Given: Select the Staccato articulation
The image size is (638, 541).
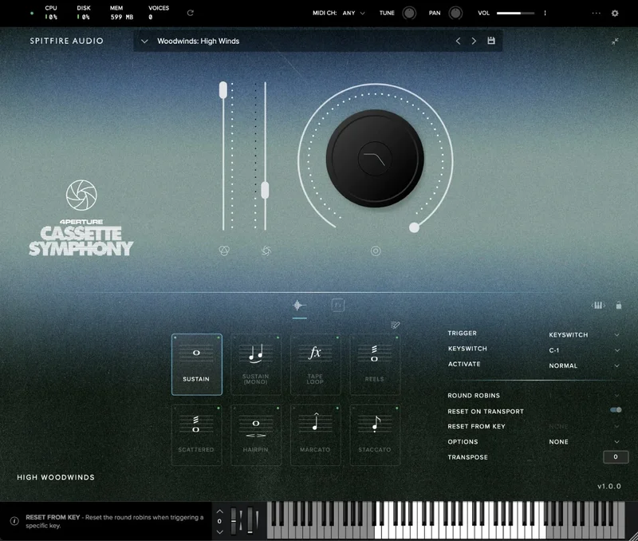Looking at the screenshot, I should pos(375,435).
